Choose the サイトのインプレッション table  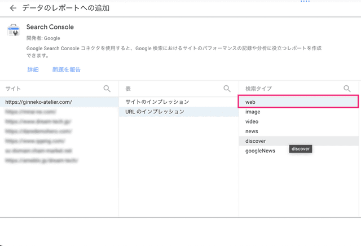coord(179,102)
